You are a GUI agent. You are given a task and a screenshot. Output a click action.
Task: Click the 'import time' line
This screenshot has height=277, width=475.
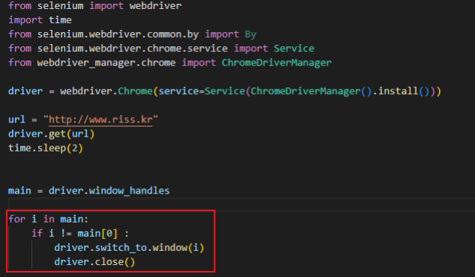tap(40, 20)
